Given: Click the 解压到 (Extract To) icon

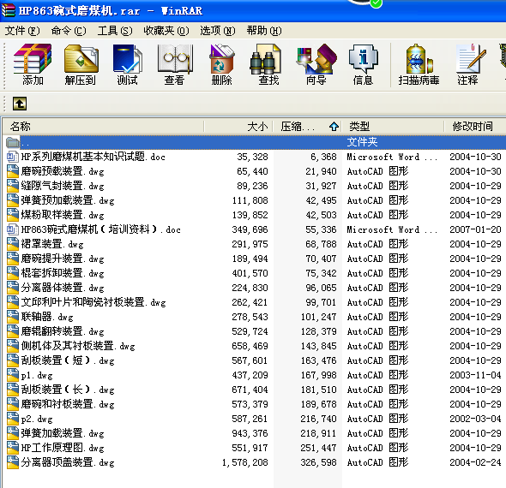Looking at the screenshot, I should 81,64.
